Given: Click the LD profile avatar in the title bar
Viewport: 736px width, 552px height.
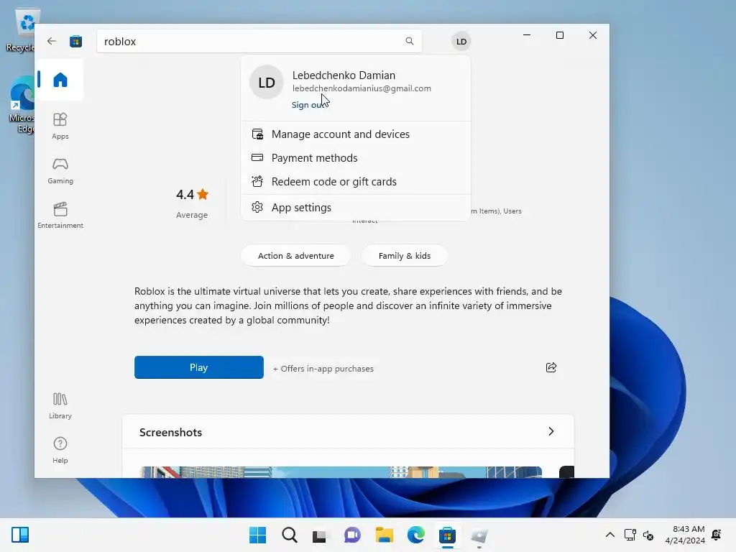Looking at the screenshot, I should point(461,41).
